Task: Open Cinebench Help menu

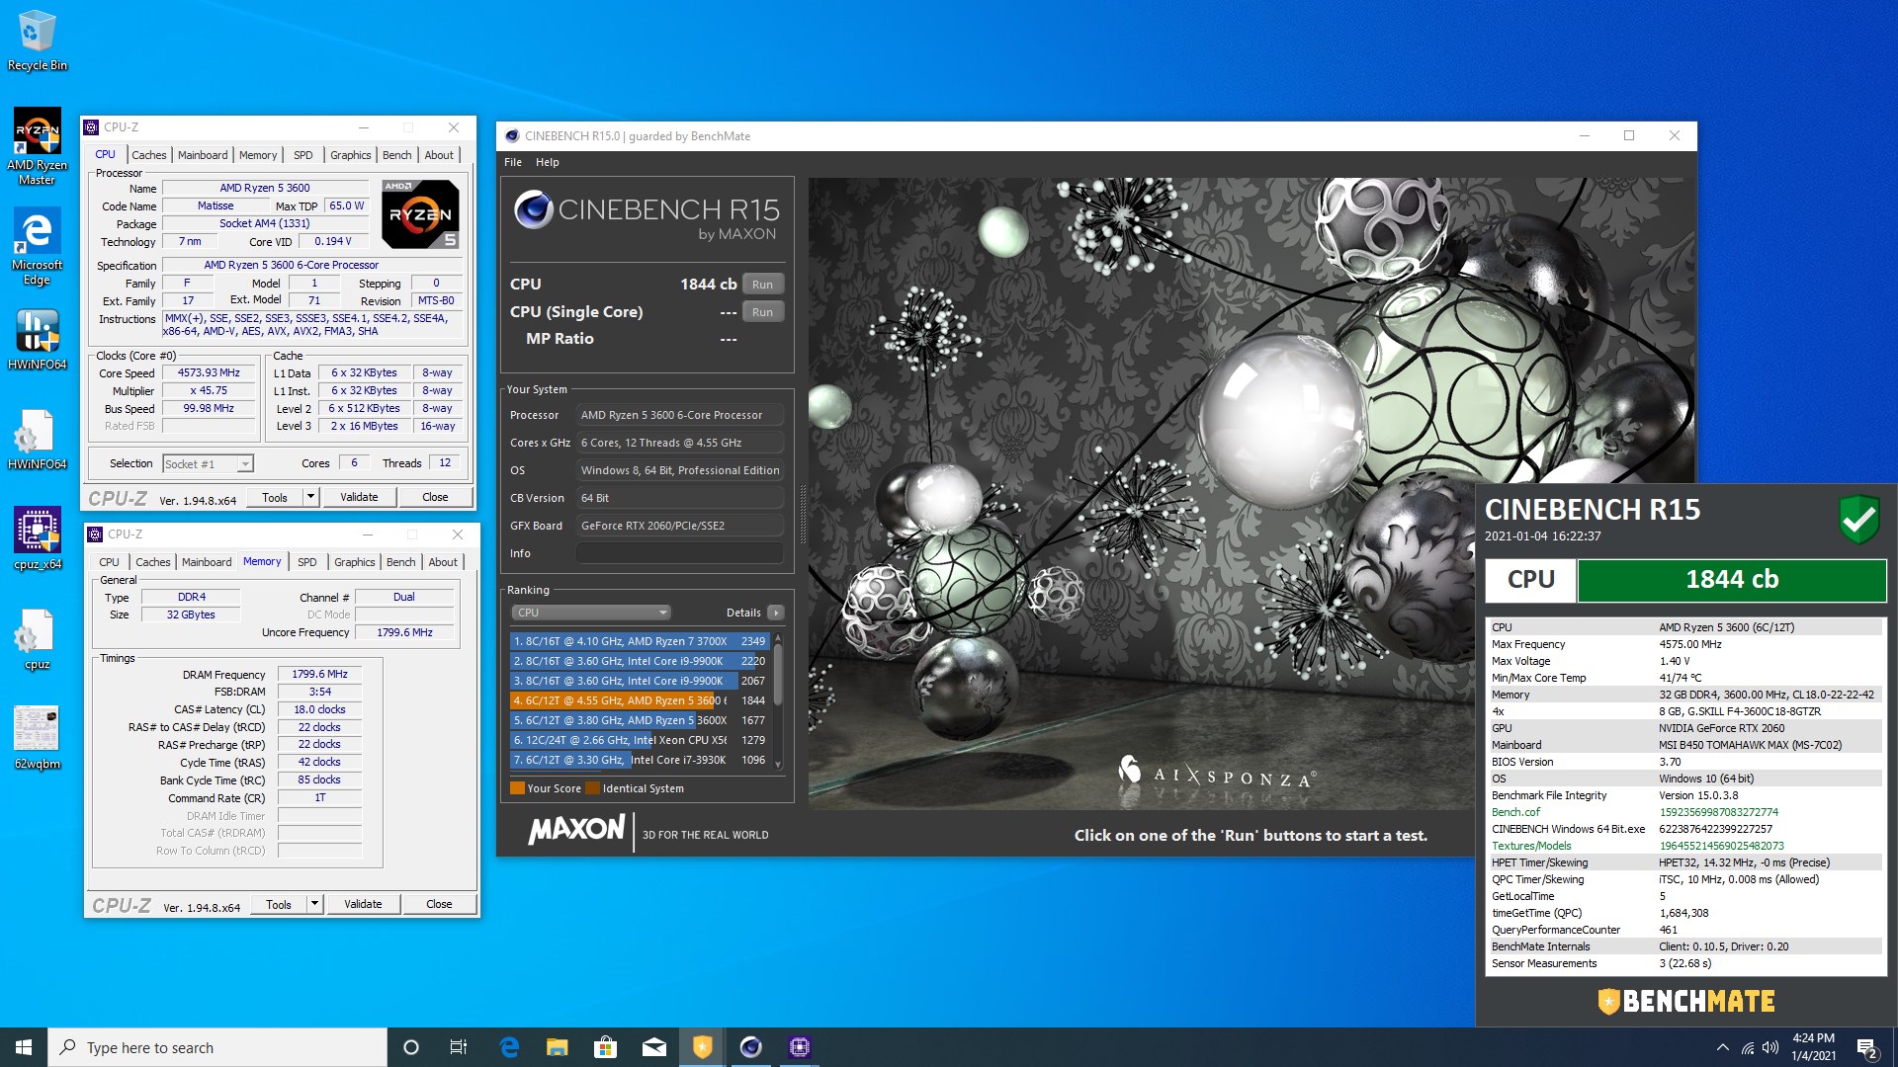Action: click(547, 162)
